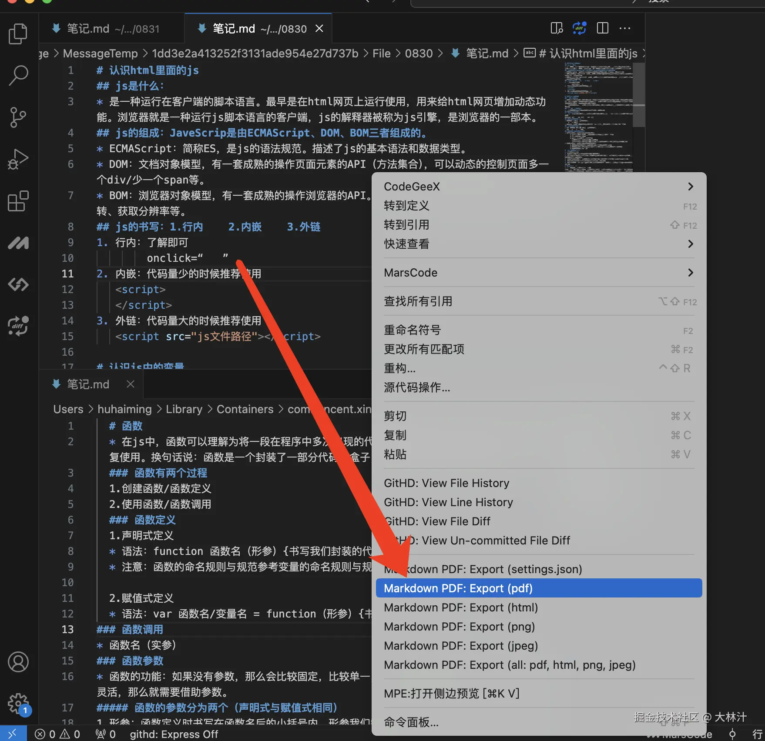
Task: Switch to the 笔记.md 0831 tab
Action: click(112, 29)
